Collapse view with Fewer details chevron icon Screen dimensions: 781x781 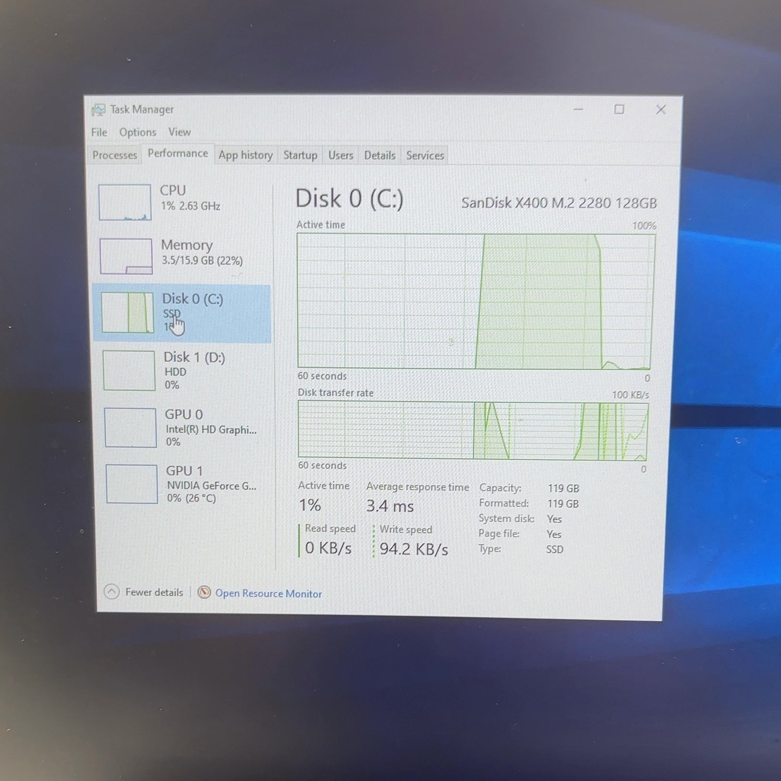(111, 592)
